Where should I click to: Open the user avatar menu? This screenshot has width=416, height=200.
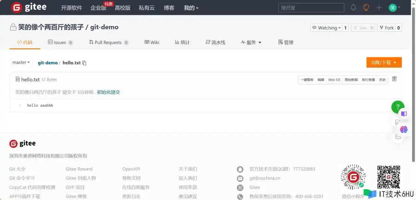[x=393, y=7]
